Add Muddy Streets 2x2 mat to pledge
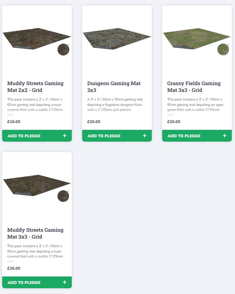Viewport: 235px width, 294px height. point(24,136)
